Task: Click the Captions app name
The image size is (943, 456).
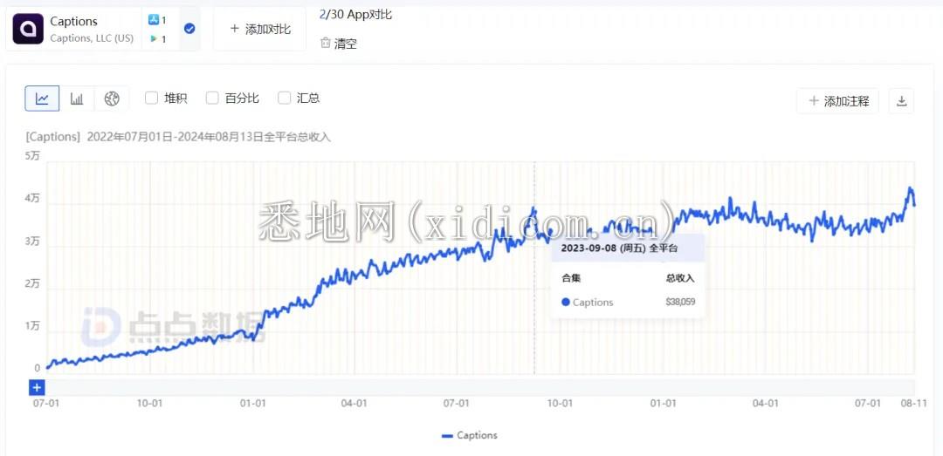Action: pyautogui.click(x=73, y=21)
